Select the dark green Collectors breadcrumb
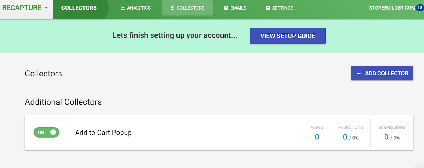The height and width of the screenshot is (168, 424). 79,8
